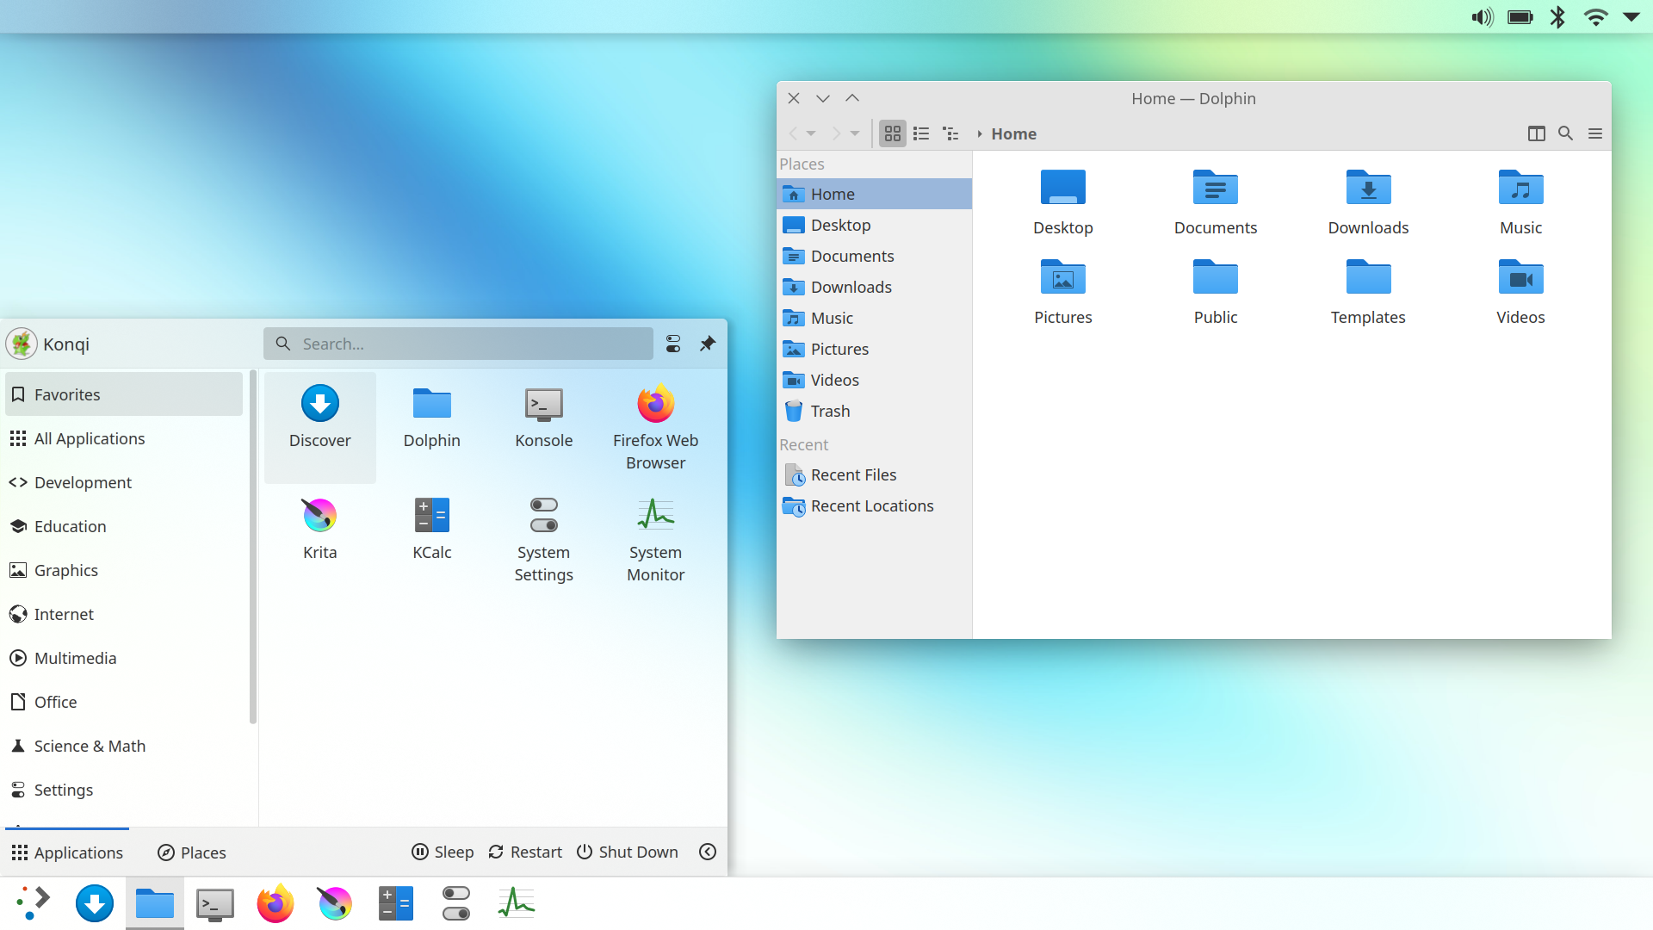Screen dimensions: 1653x930
Task: Click the Firefox icon in the taskbar
Action: click(x=275, y=903)
